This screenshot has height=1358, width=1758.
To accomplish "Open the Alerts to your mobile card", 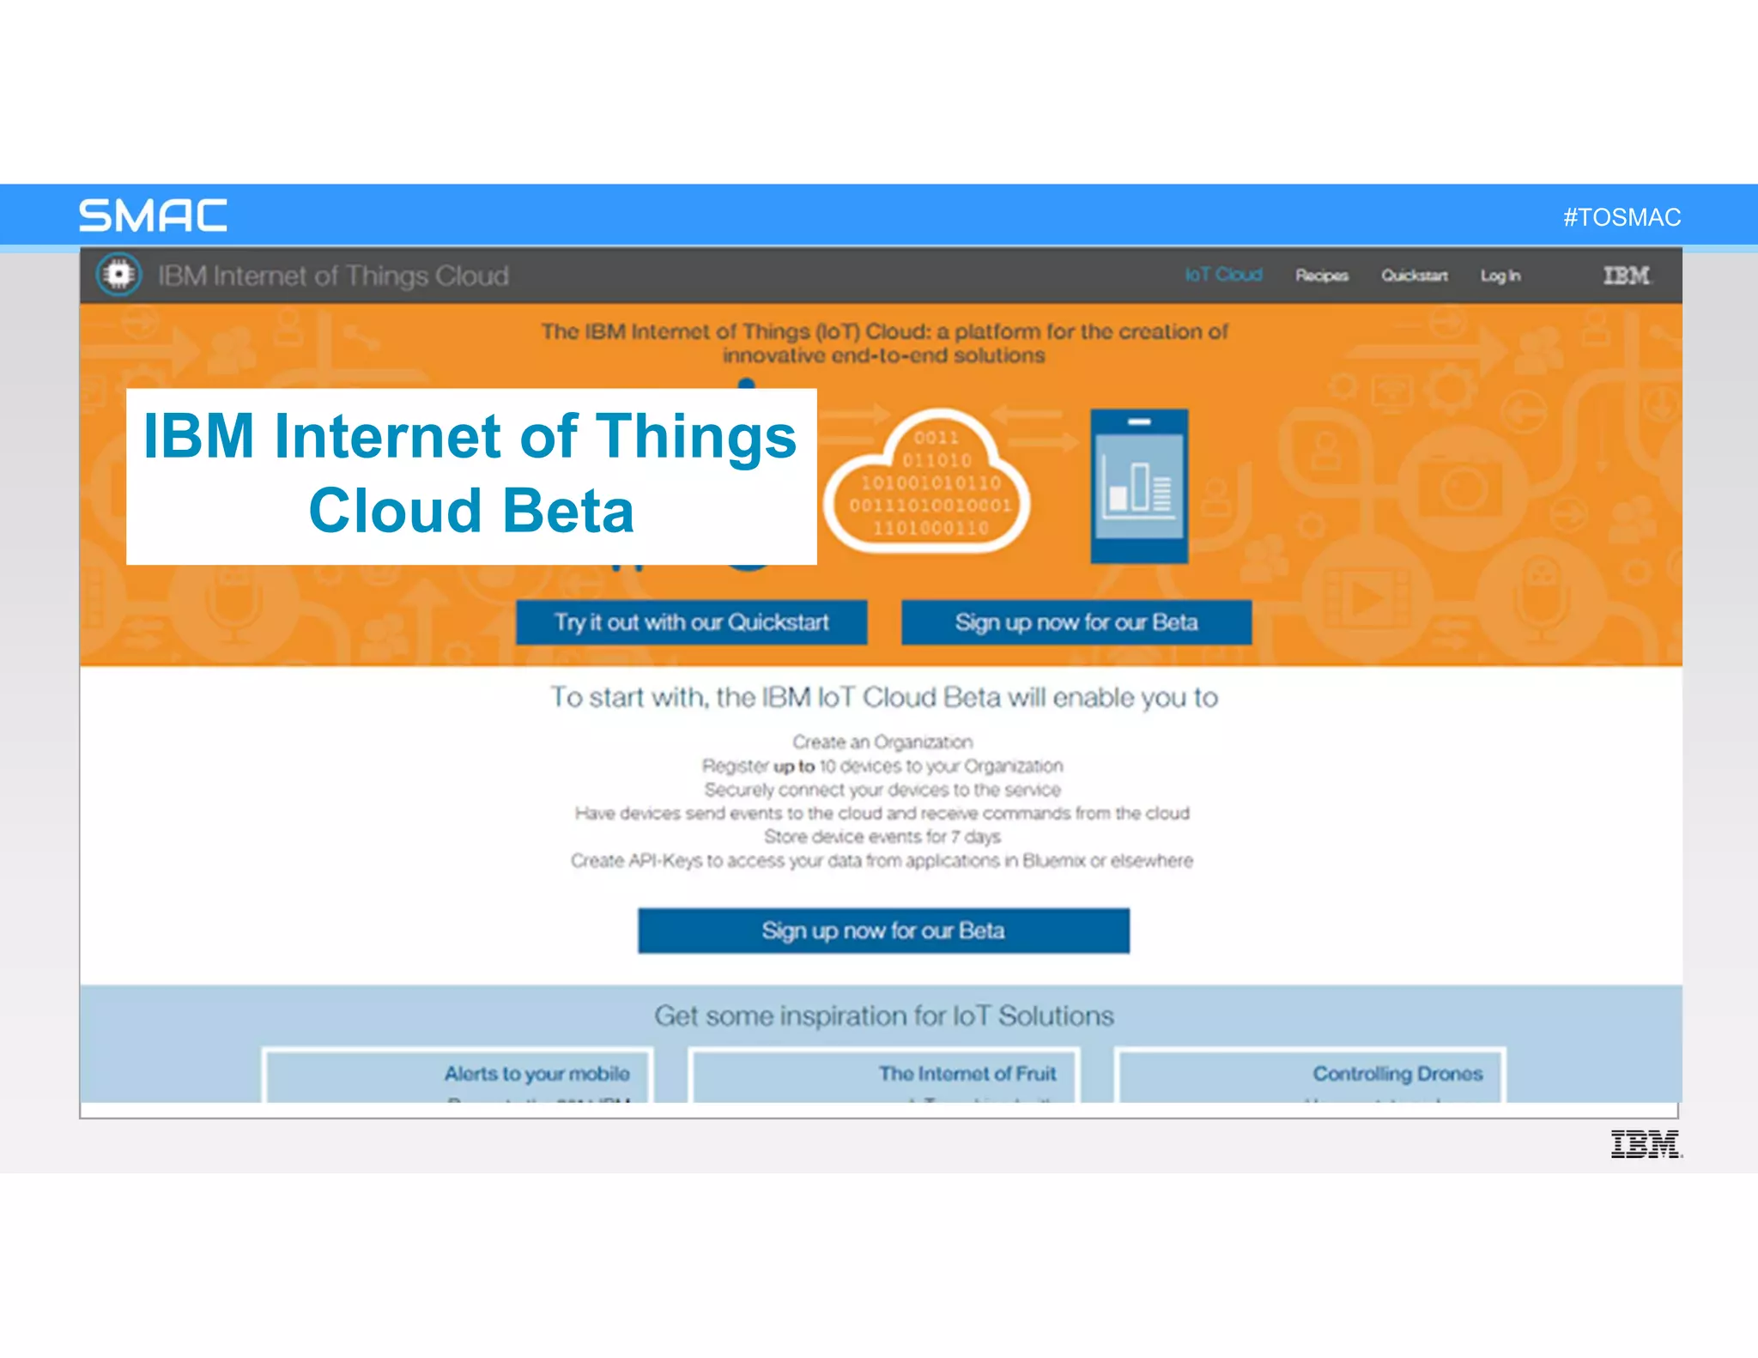I will [458, 1075].
